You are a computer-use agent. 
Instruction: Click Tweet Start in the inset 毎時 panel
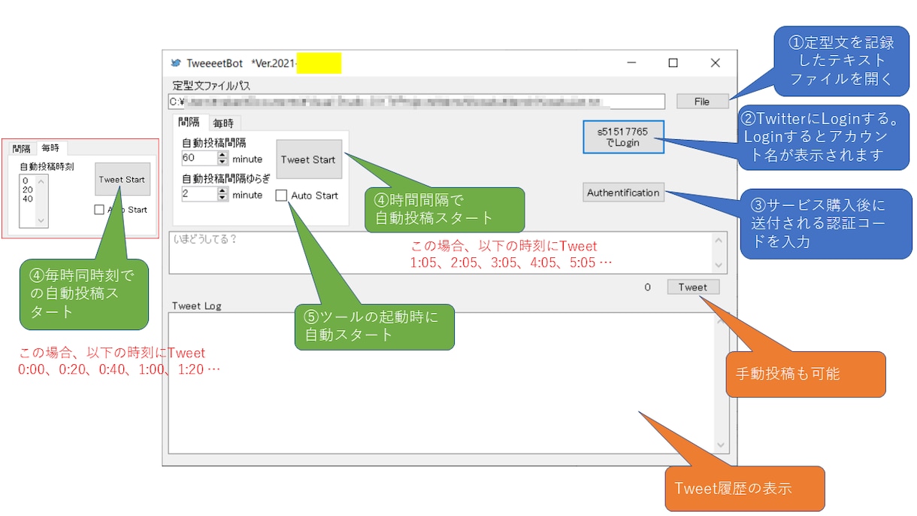(x=122, y=180)
